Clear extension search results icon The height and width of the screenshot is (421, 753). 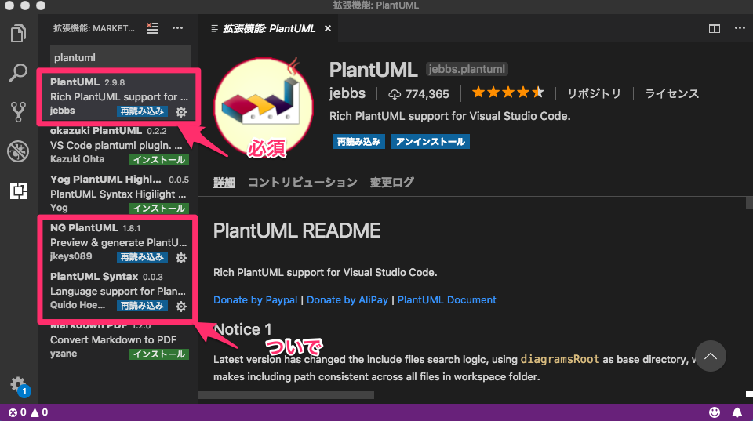tap(152, 28)
